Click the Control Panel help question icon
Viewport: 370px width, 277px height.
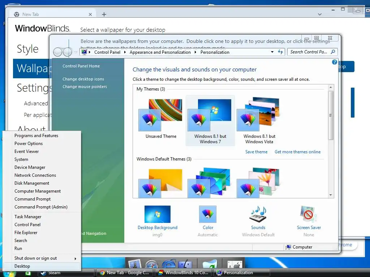tap(334, 62)
